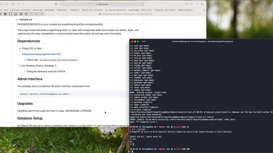The height and width of the screenshot is (153, 273).
Task: Go forward with Safari forward arrow
Action: (x=24, y=4)
